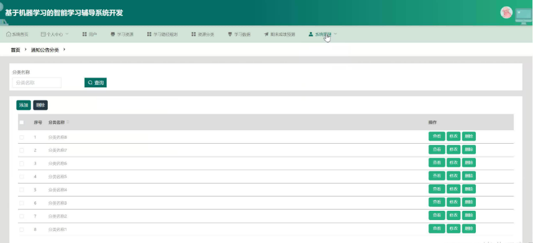Go to 首页 in the breadcrumb
This screenshot has height=243, width=533.
[x=16, y=50]
